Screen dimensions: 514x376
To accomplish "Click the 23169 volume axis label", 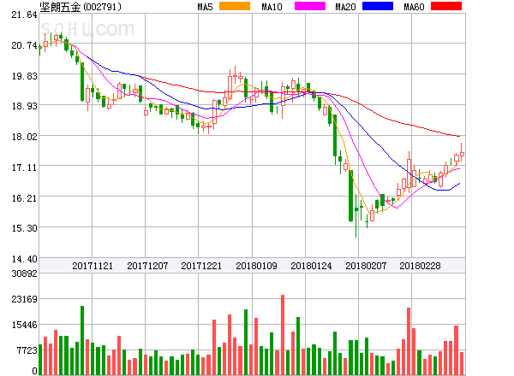I will click(x=24, y=299).
